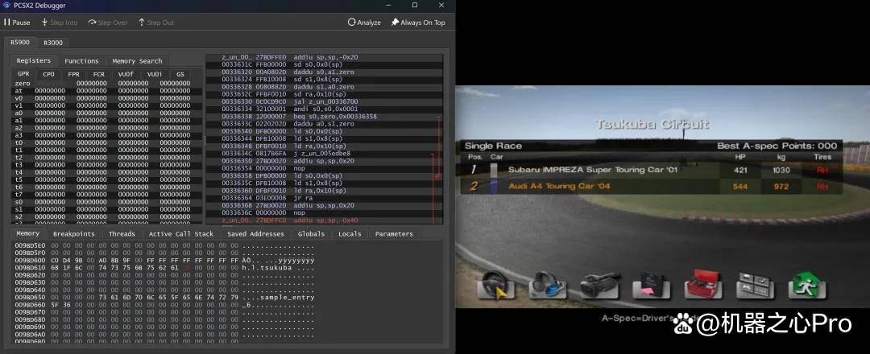Click the Step Over toolbar button
The width and height of the screenshot is (870, 354).
click(x=108, y=23)
